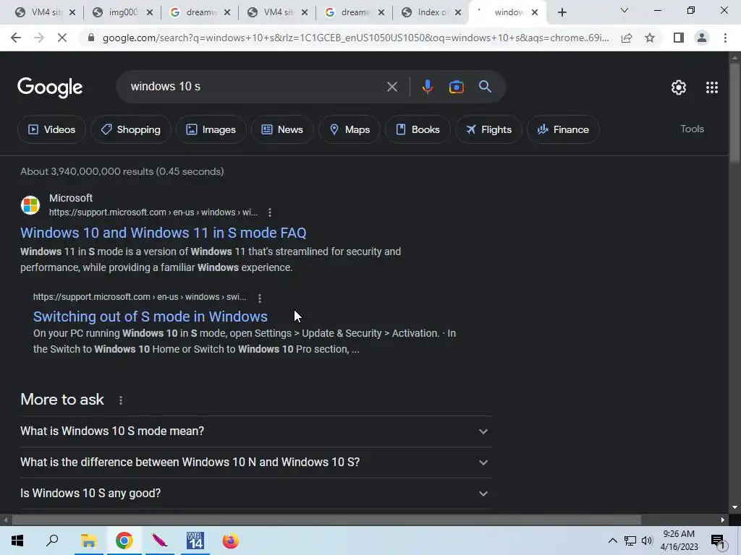Clear the search box with the X icon
The image size is (741, 555).
(391, 87)
